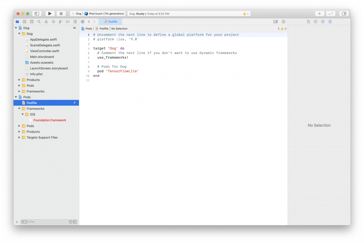Jump to next issue arrow
The image size is (364, 243).
coord(285,28)
